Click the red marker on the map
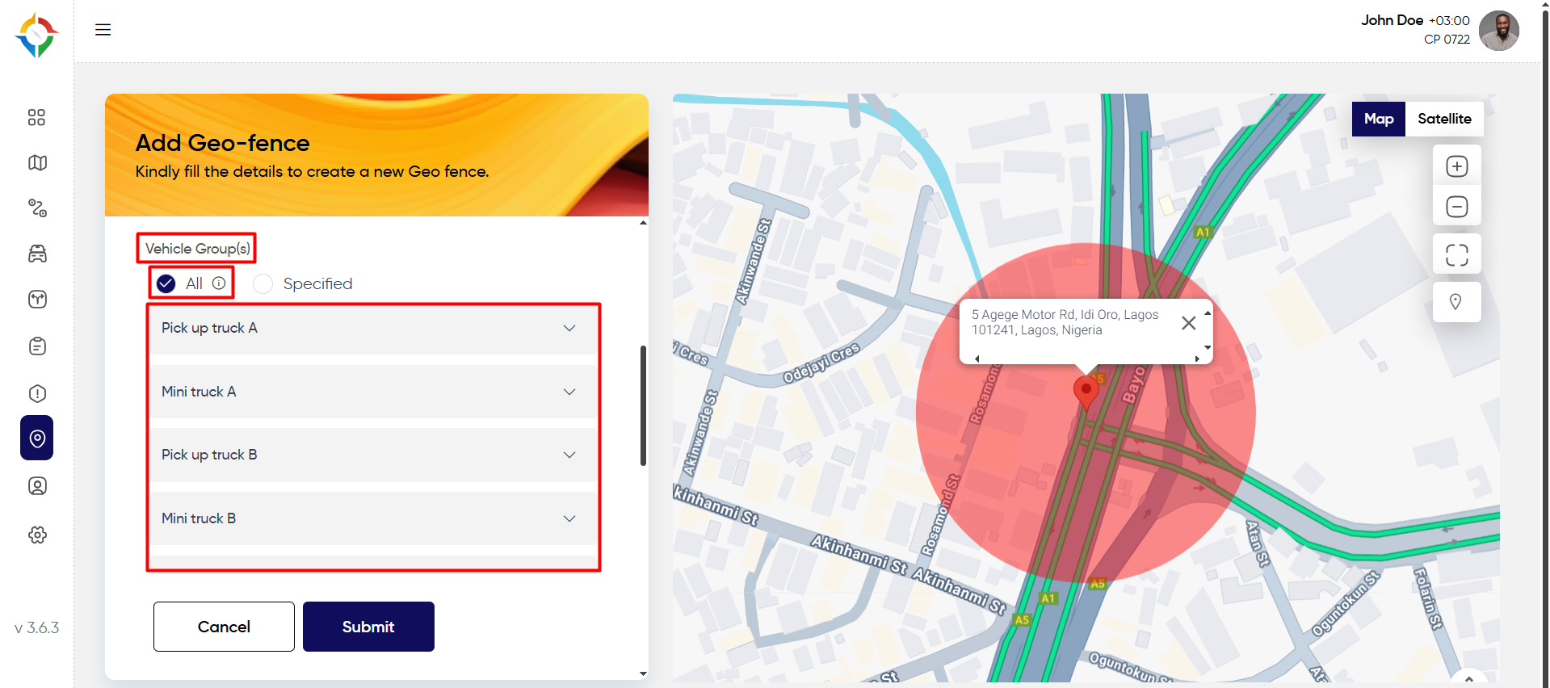Viewport: 1550px width, 688px height. [x=1086, y=392]
